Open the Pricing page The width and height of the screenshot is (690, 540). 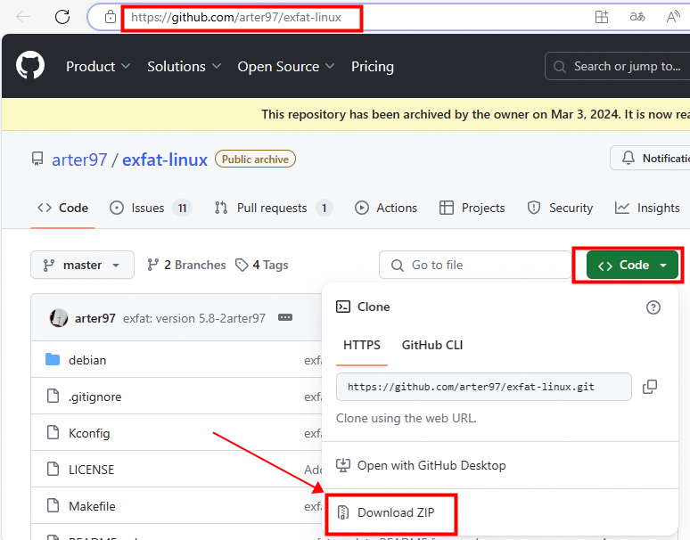click(373, 67)
